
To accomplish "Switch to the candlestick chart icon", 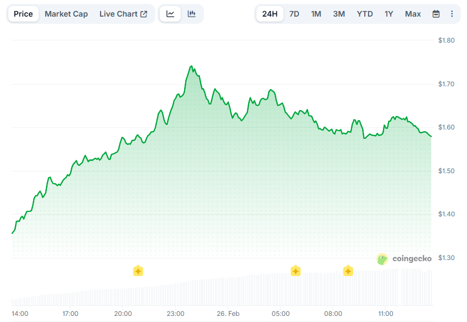I will (x=192, y=13).
